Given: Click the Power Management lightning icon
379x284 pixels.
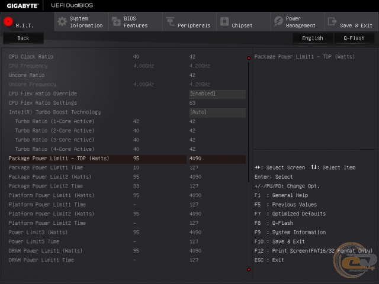Looking at the screenshot, I should pos(278,21).
